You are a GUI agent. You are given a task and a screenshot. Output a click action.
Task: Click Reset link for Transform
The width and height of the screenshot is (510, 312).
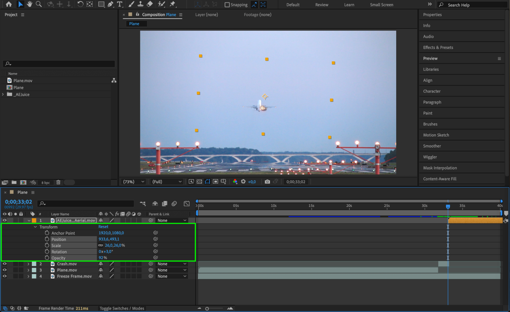click(103, 226)
